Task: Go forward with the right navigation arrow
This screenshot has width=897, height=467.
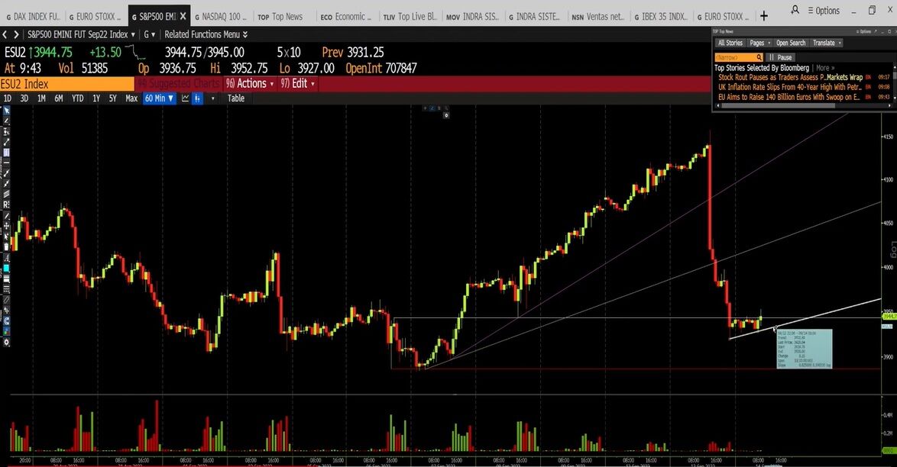Action: point(16,34)
